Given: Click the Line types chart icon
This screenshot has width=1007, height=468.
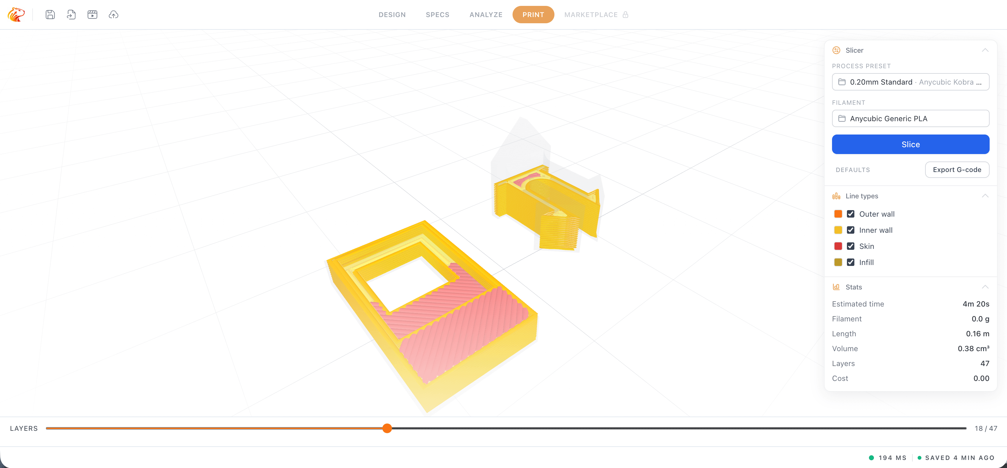Looking at the screenshot, I should [836, 196].
